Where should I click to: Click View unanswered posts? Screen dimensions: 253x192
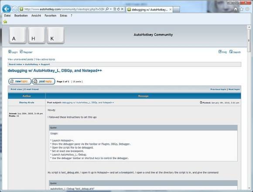coord(21,59)
